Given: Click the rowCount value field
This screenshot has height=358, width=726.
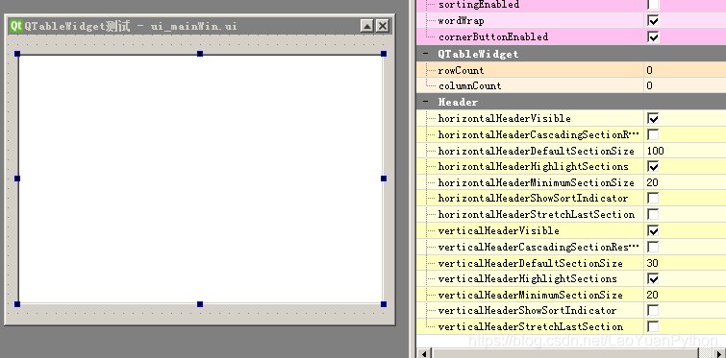Looking at the screenshot, I should 685,70.
